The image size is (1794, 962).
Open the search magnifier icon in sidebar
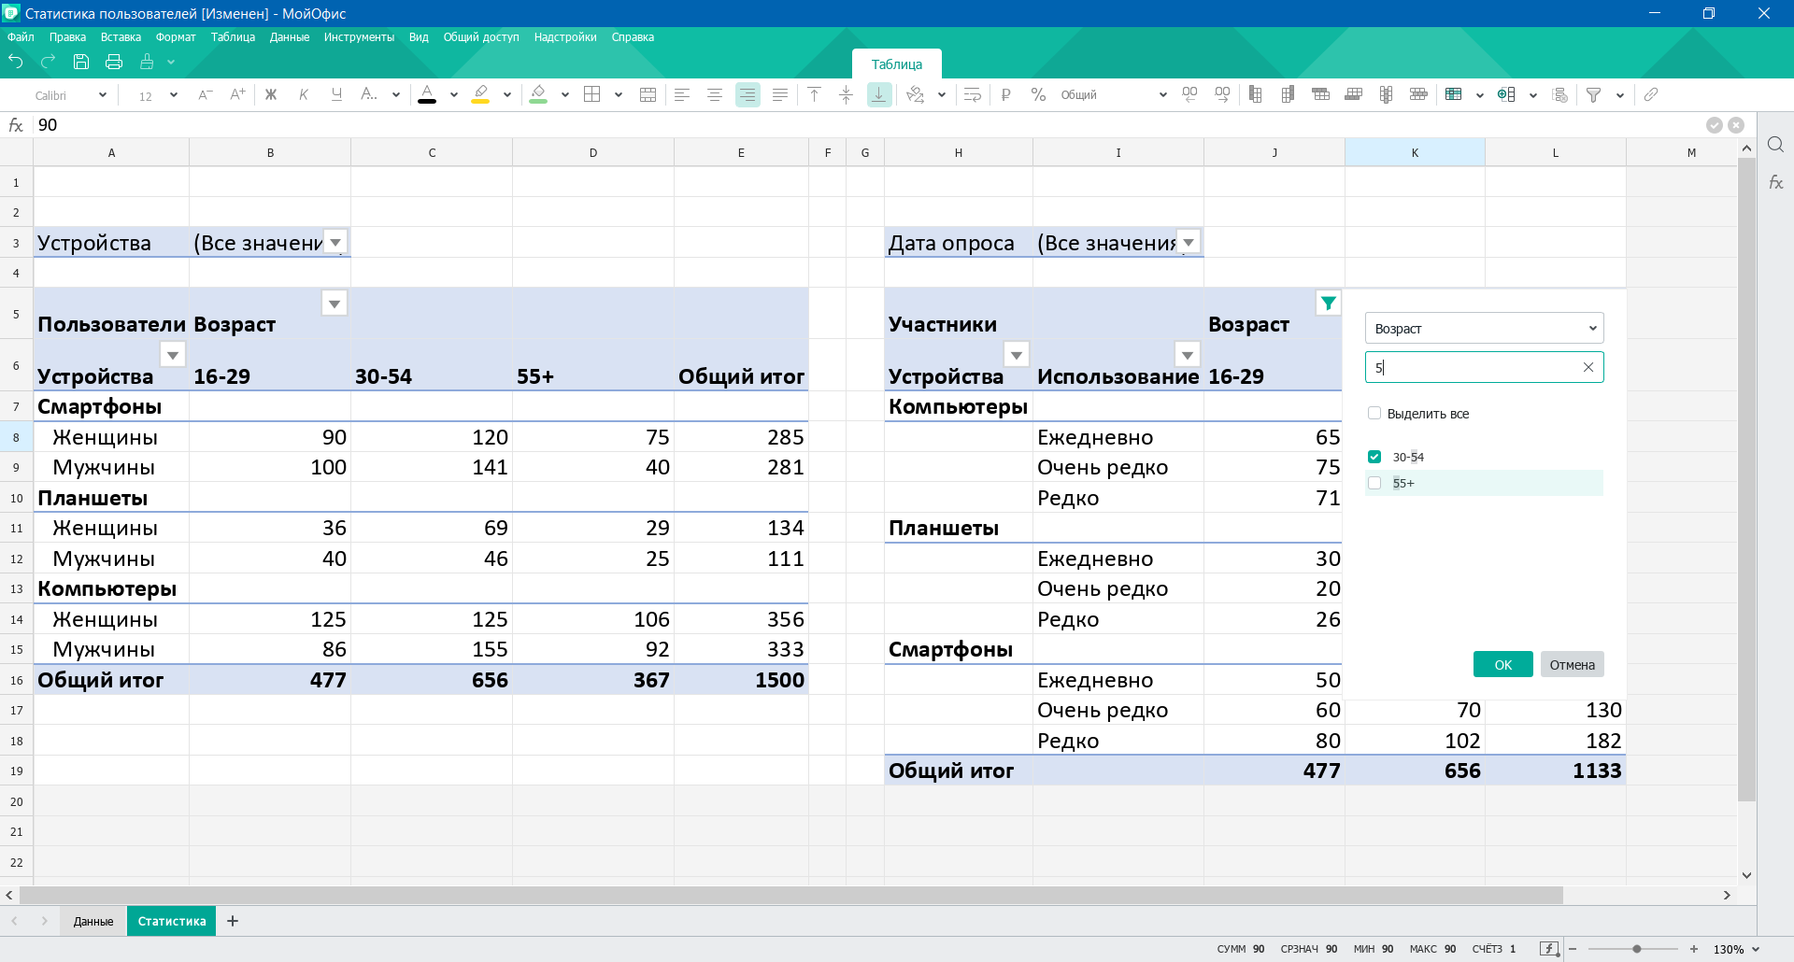point(1775,144)
